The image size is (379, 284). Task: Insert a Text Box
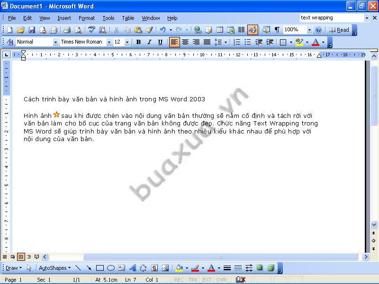point(122,268)
